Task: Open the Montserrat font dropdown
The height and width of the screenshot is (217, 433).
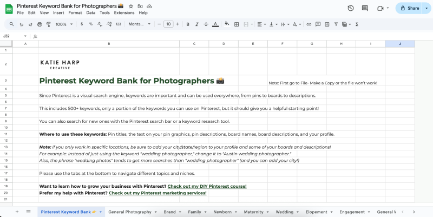Action: pos(140,24)
